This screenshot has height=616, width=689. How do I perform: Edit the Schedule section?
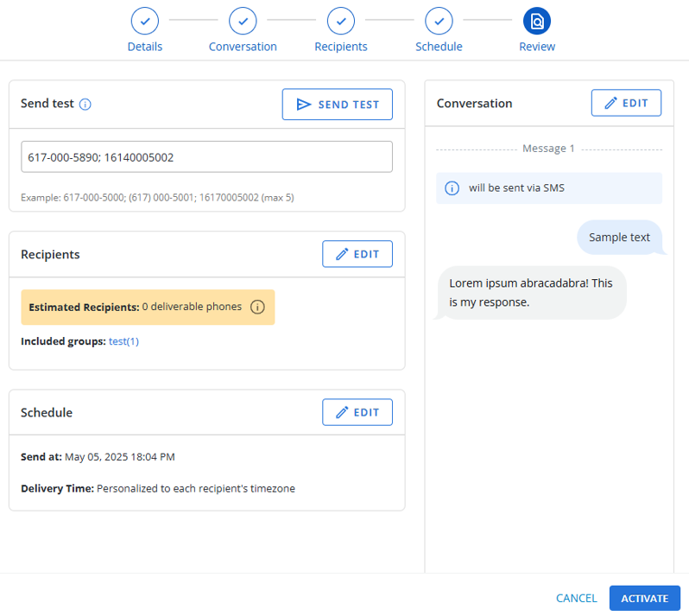tap(357, 412)
